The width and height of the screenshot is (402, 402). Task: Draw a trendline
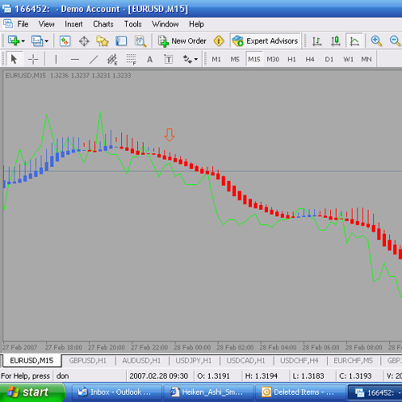[93, 59]
